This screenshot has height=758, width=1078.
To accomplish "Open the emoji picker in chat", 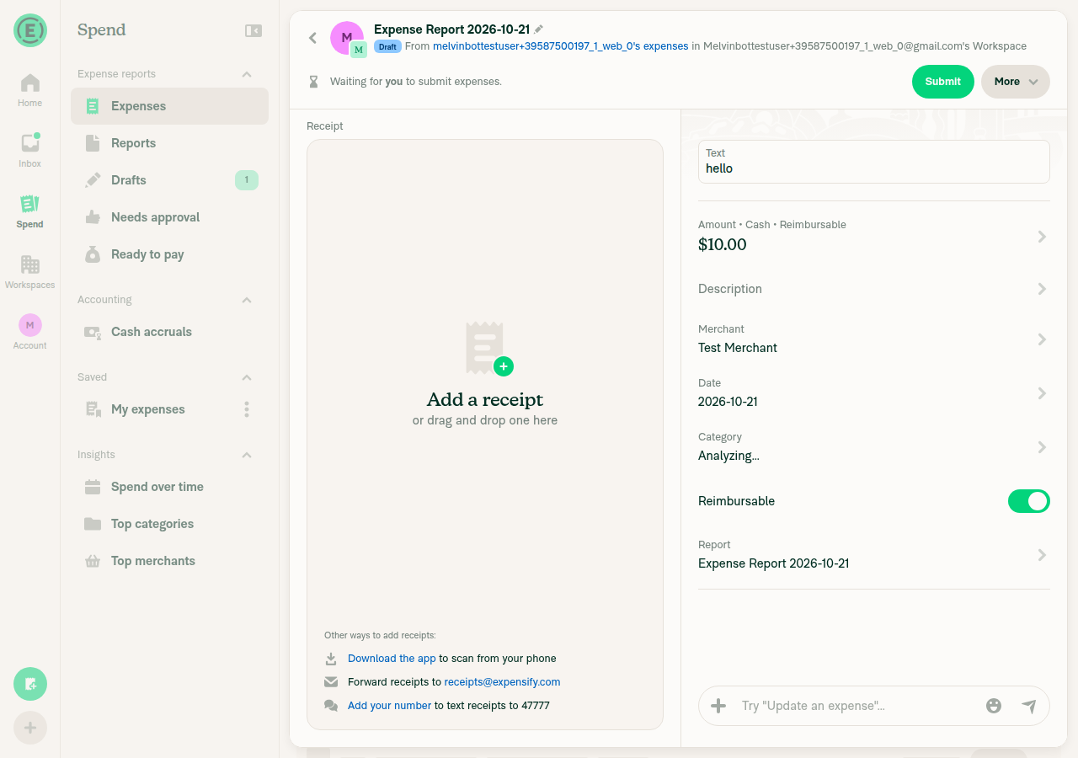I will [994, 706].
